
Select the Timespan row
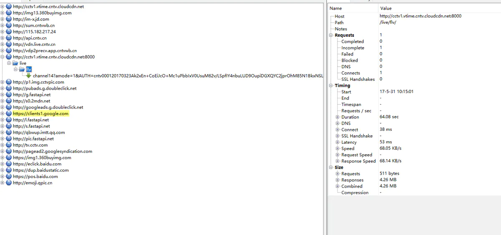(x=414, y=105)
